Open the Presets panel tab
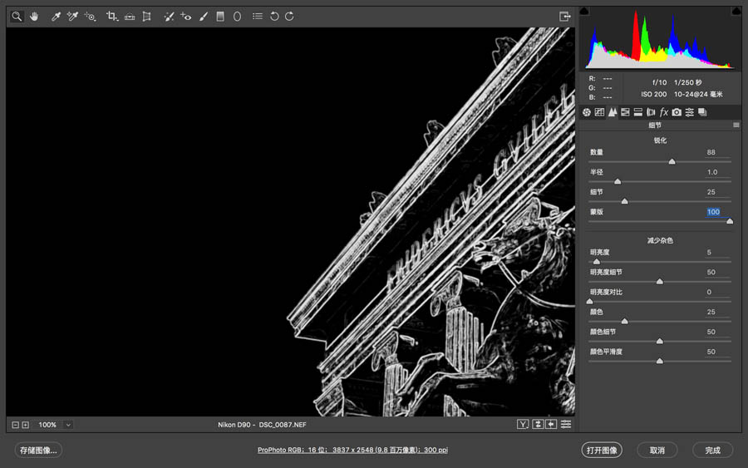 (689, 112)
